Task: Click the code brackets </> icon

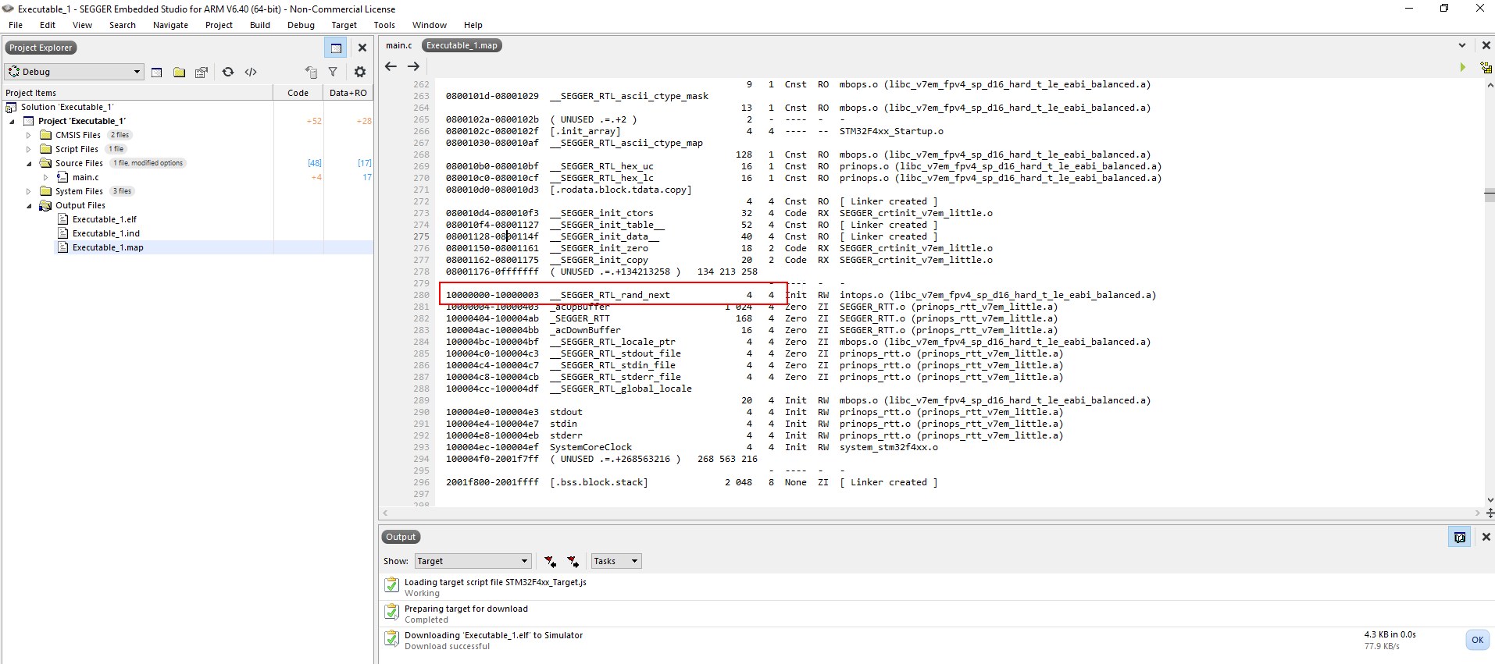Action: (251, 72)
